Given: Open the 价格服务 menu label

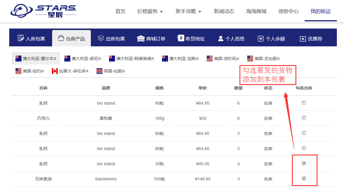Looking at the screenshot, I should pyautogui.click(x=147, y=11).
